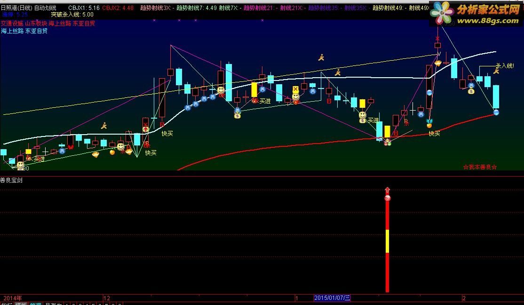Click the blue ball under the last cyan candle

[x=496, y=112]
